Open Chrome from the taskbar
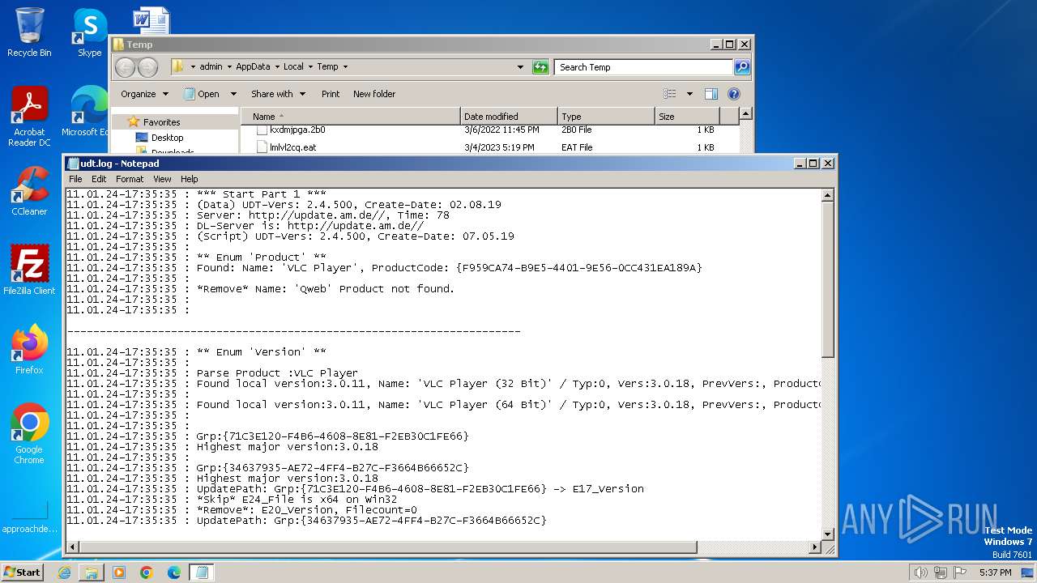Viewport: 1037px width, 583px height. [x=147, y=572]
